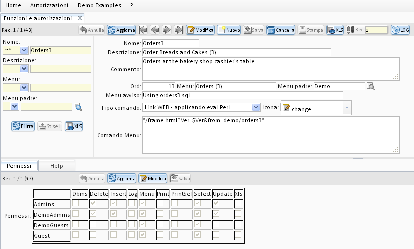
Task: Click the Menu avviso field
Action: coord(243,95)
